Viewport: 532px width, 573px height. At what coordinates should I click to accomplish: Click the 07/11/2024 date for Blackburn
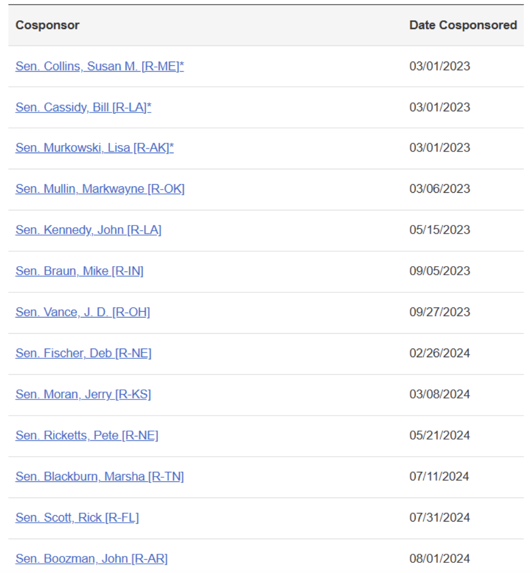coord(439,477)
